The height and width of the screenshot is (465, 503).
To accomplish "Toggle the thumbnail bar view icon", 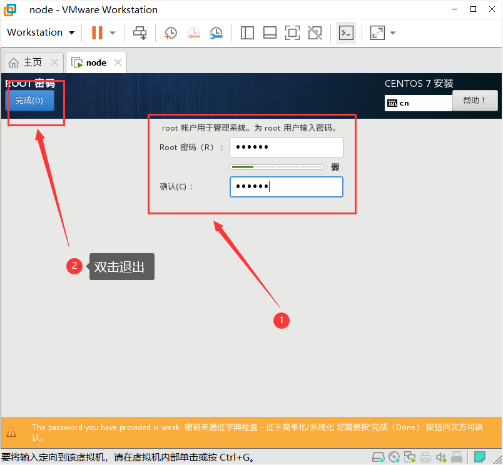I will tap(270, 32).
